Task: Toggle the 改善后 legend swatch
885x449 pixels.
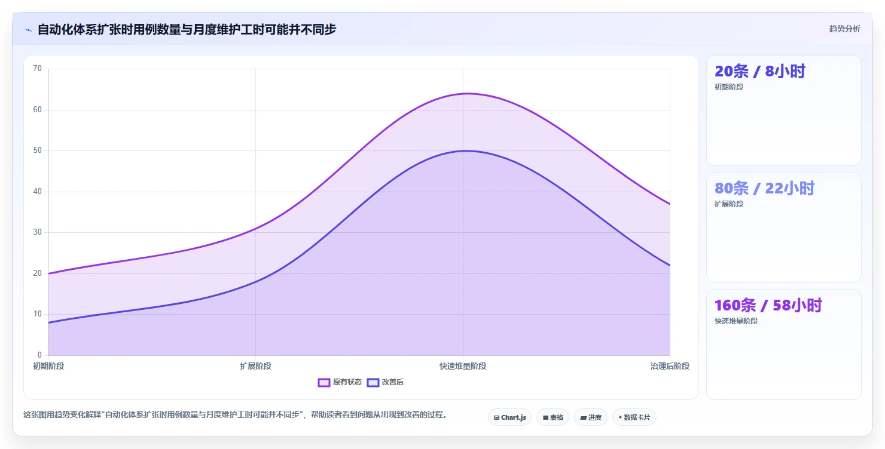Action: tap(373, 382)
